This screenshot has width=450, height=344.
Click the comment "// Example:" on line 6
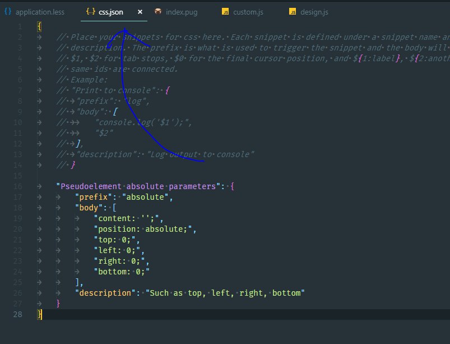(x=82, y=80)
